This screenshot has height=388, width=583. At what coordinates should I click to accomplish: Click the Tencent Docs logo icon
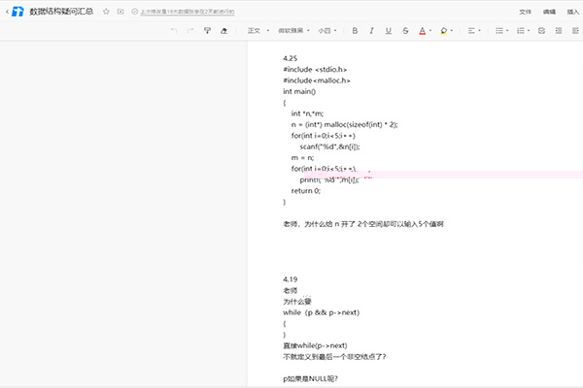pyautogui.click(x=17, y=12)
